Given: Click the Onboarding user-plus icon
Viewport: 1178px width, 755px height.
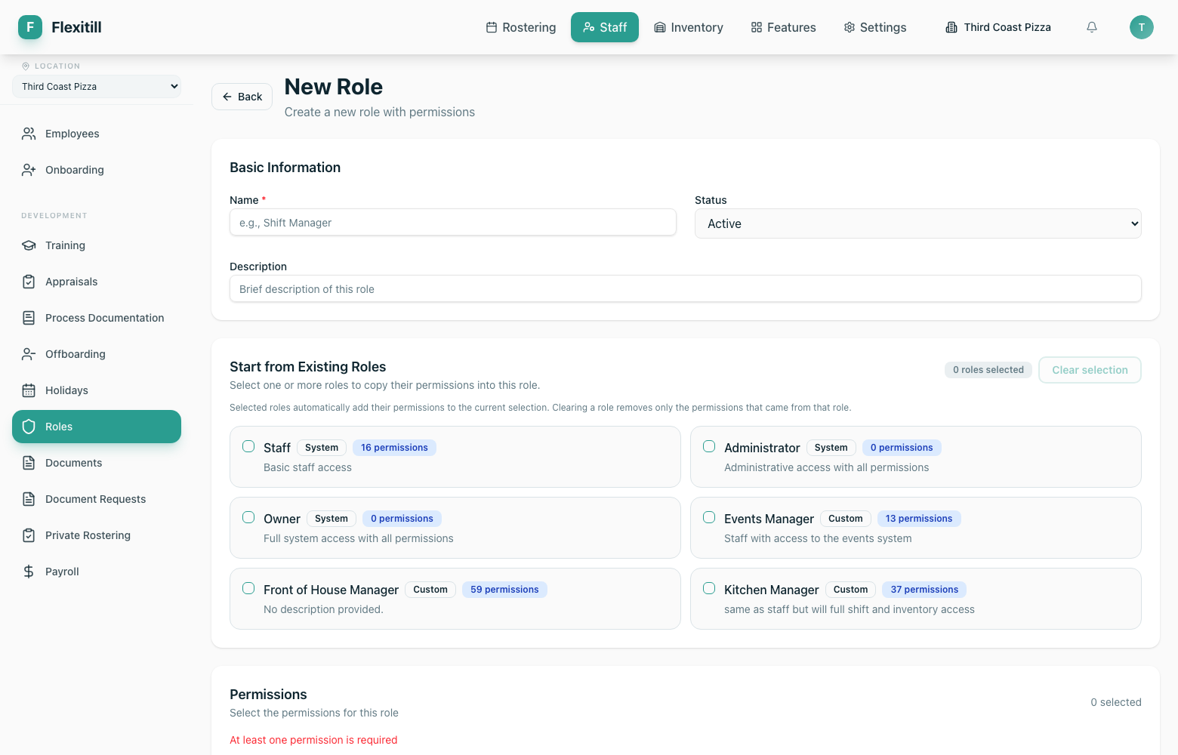Looking at the screenshot, I should (29, 170).
